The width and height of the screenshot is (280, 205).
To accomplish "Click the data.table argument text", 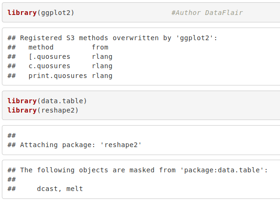I will click(x=62, y=101).
